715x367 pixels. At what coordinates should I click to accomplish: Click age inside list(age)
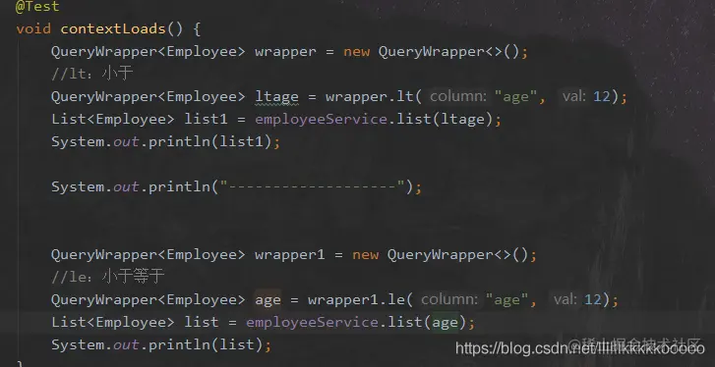point(446,323)
